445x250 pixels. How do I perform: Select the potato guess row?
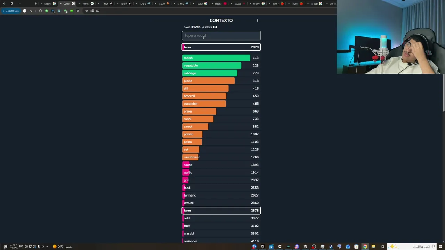point(221,134)
